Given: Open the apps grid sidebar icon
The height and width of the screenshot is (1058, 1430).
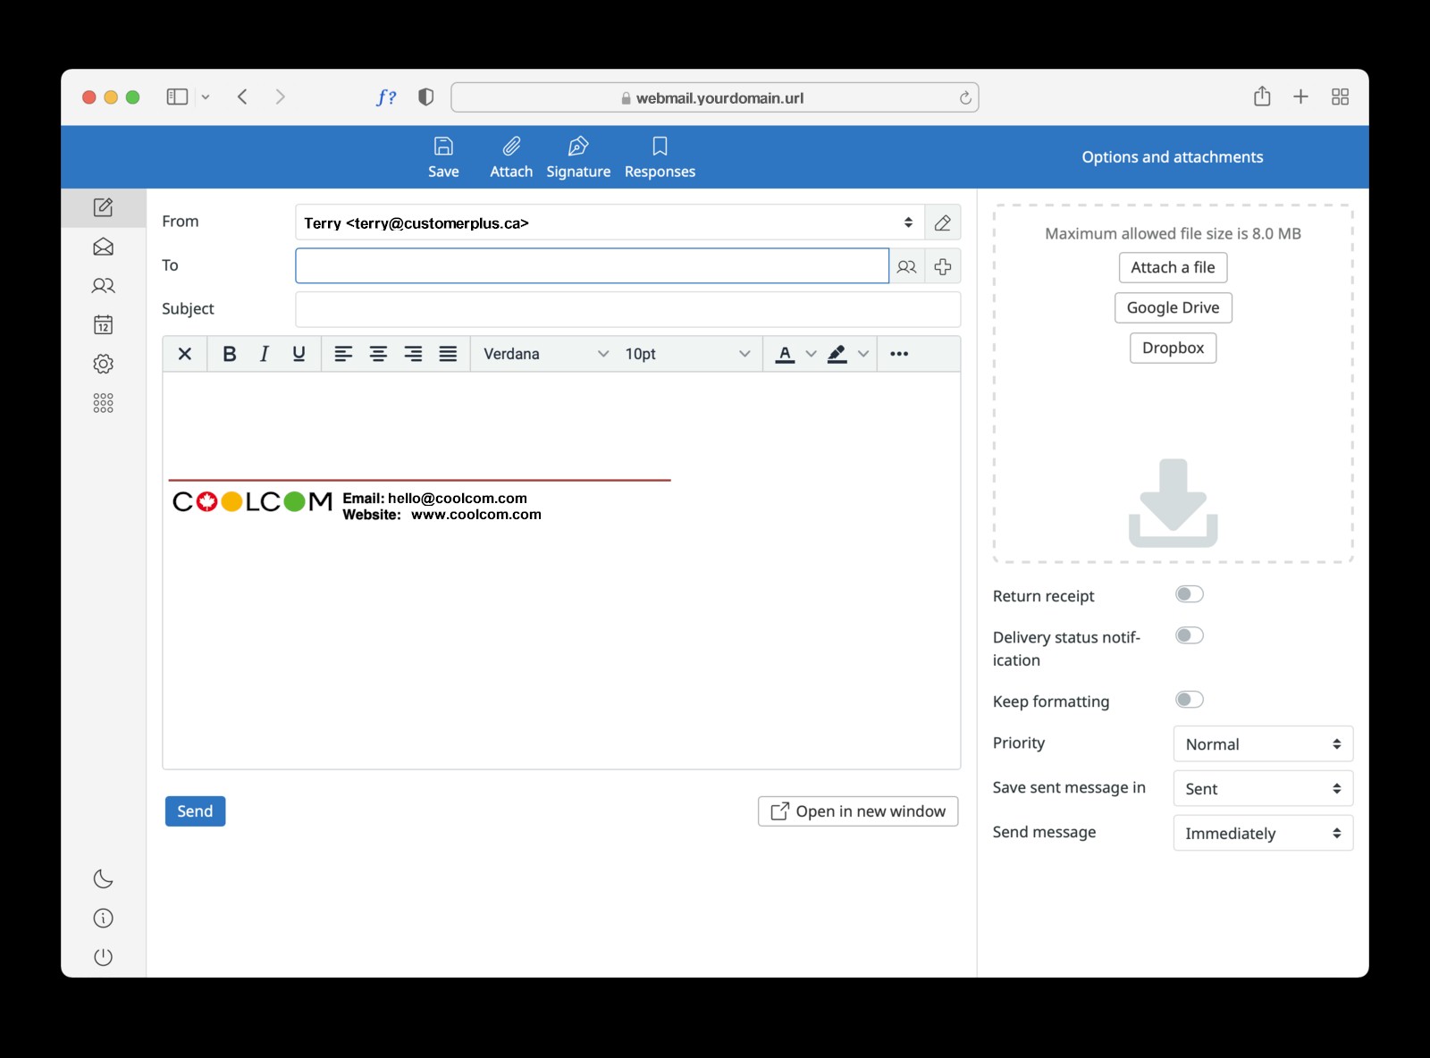Looking at the screenshot, I should 104,403.
